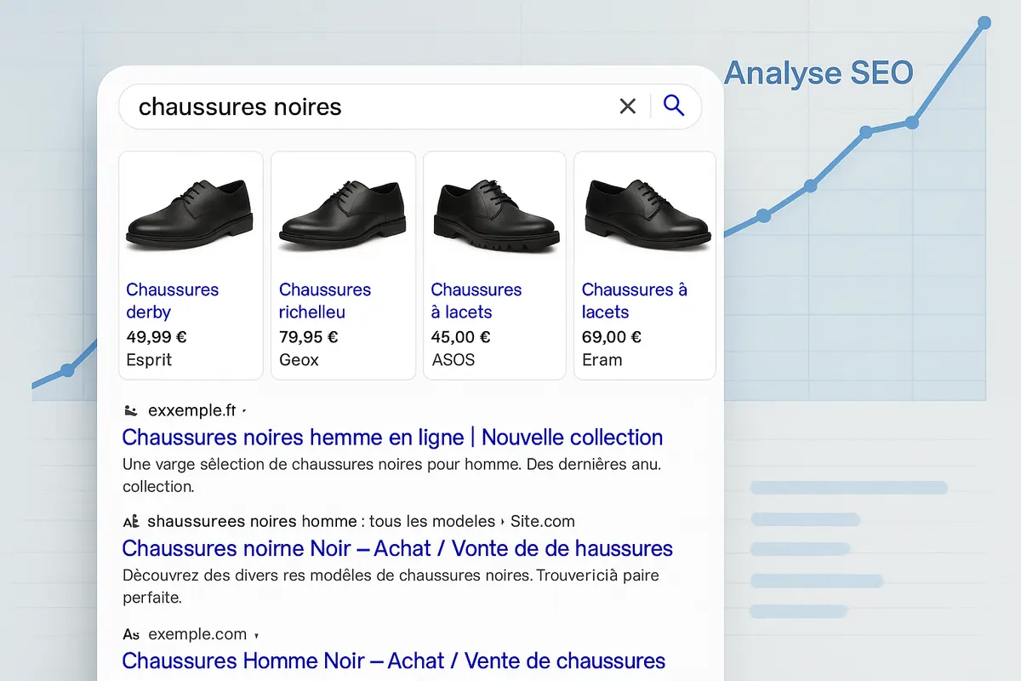Open 'Chaussures Homme Noir – Achat' result
1021x681 pixels.
point(394,661)
